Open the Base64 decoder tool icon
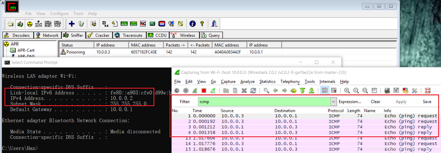 tap(105, 24)
